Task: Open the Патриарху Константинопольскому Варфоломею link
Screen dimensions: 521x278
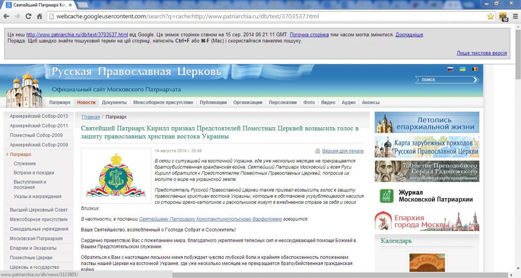Action: [x=211, y=219]
